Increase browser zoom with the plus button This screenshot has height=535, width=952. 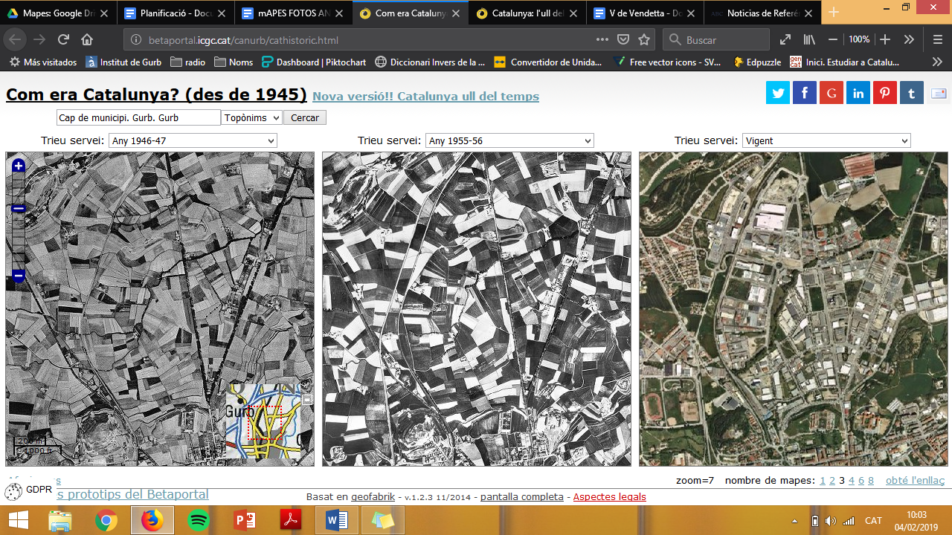click(885, 39)
